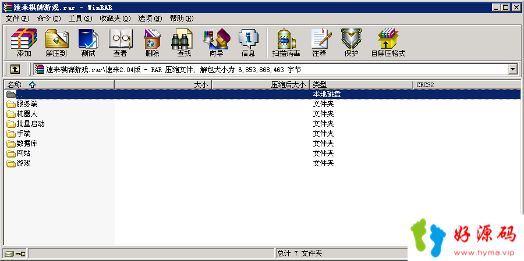Click the 保护 (Protect) shield icon
524x261 pixels.
[352, 42]
